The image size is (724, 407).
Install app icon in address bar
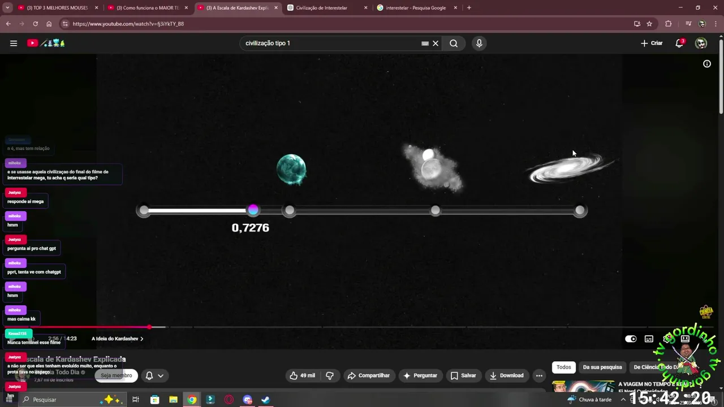tap(637, 24)
